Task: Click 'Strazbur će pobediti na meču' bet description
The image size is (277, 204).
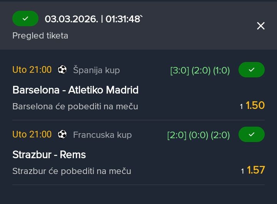Action: pos(72,171)
